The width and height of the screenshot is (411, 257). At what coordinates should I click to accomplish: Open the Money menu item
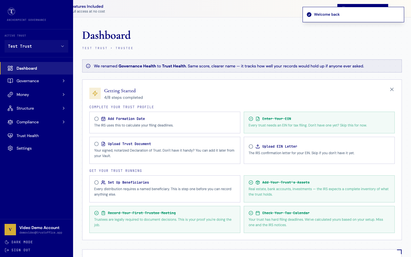[x=37, y=95]
